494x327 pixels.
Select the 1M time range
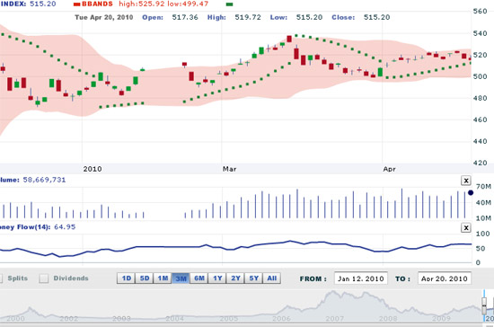coord(163,278)
